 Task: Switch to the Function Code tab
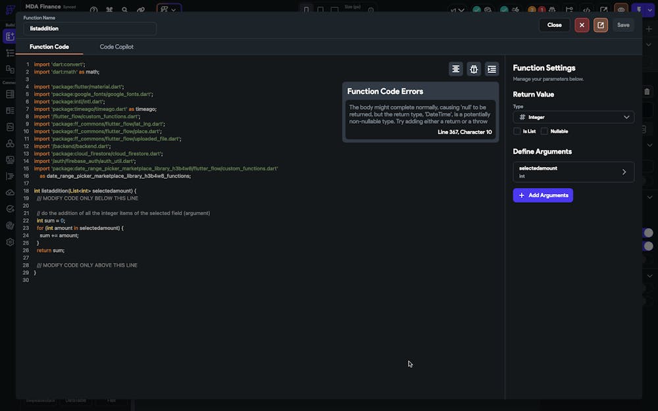pyautogui.click(x=49, y=47)
